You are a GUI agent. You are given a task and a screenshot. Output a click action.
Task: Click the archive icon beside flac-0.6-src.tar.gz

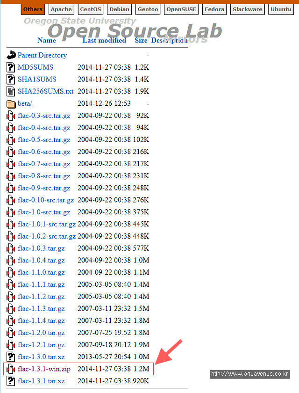click(x=10, y=152)
